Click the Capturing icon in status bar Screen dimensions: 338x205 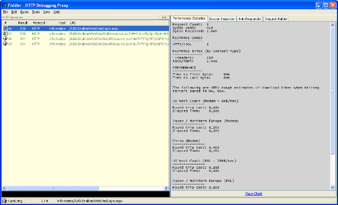tap(4, 201)
